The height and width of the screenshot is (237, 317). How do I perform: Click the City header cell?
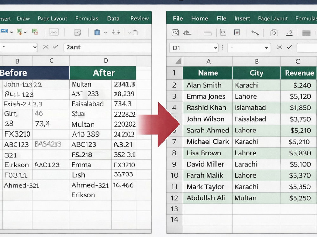click(x=256, y=73)
